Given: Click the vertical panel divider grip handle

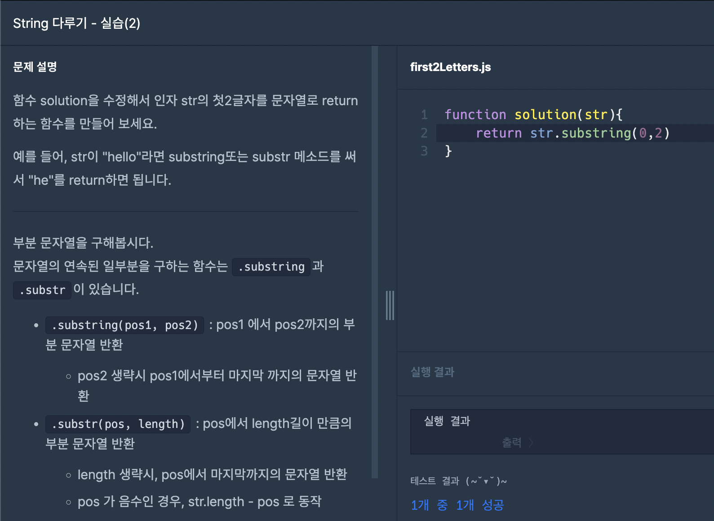Looking at the screenshot, I should click(x=390, y=305).
